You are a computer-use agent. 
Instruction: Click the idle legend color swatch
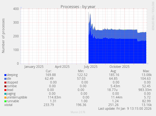[5, 79]
